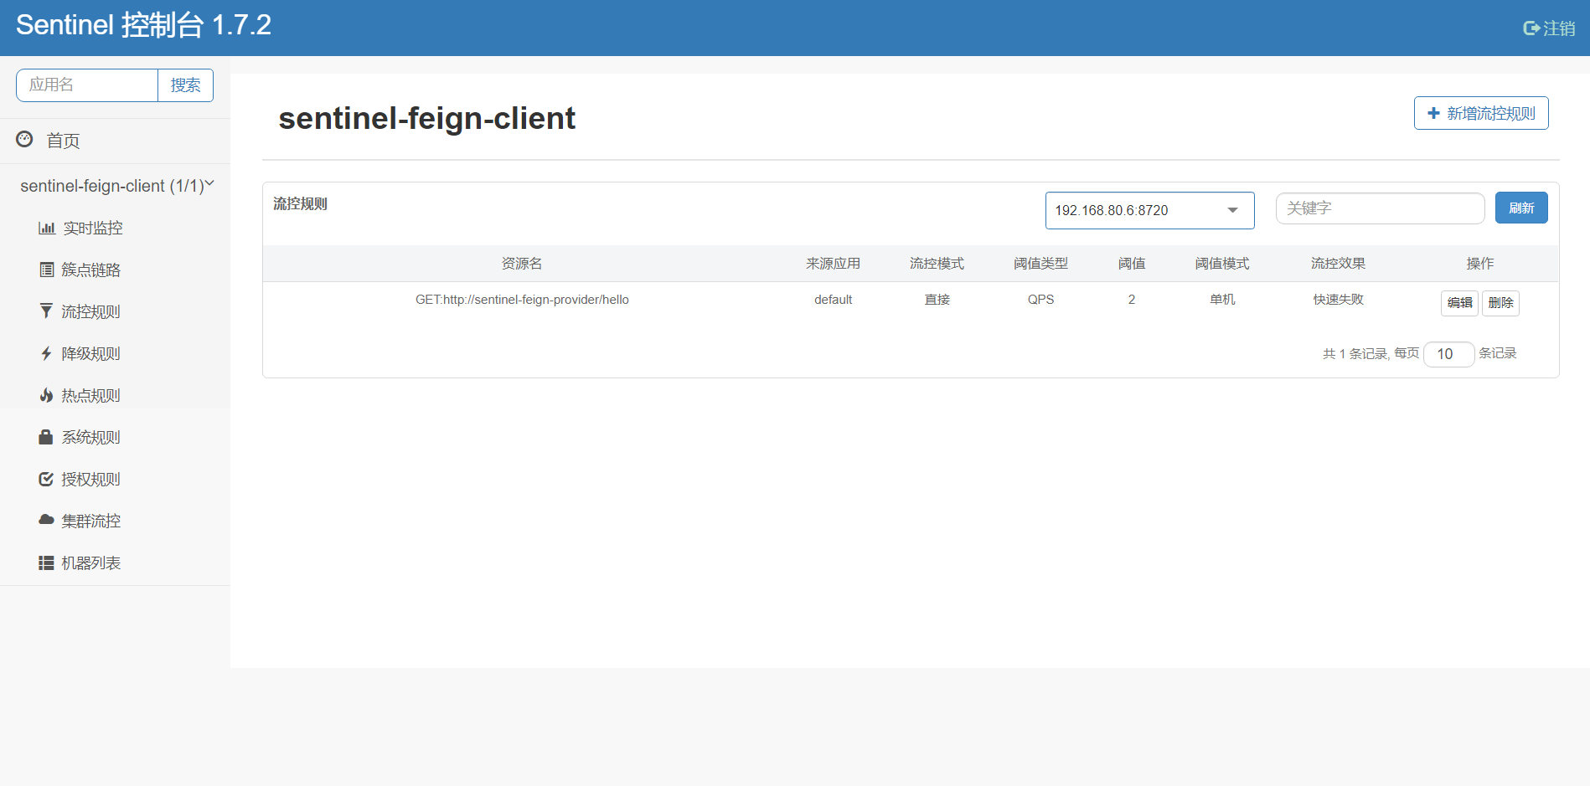
Task: Click the 快速失败 flow effect cell
Action: pyautogui.click(x=1338, y=300)
